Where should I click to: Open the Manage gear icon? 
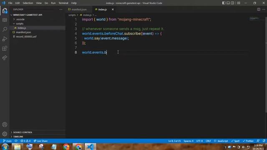pyautogui.click(x=5, y=134)
